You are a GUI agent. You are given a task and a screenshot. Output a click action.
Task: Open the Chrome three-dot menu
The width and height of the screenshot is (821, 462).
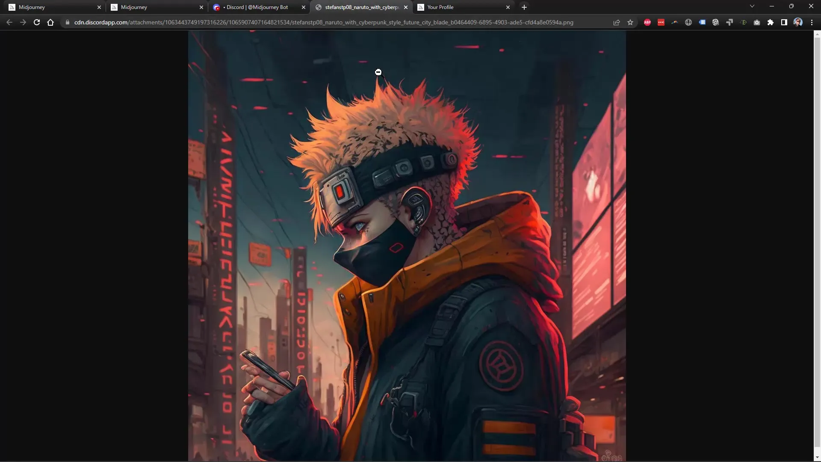(812, 22)
